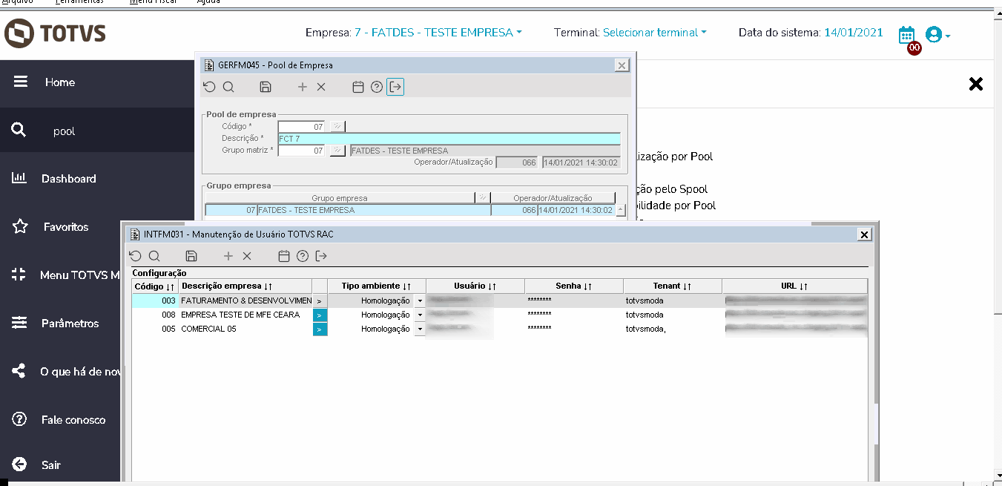This screenshot has width=1002, height=486.
Task: Click the Dashboard chart icon
Action: point(19,178)
